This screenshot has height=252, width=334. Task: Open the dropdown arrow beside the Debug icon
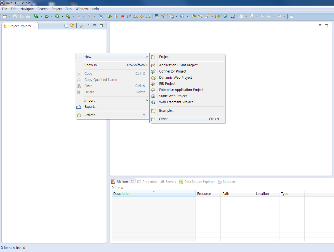(x=52, y=17)
